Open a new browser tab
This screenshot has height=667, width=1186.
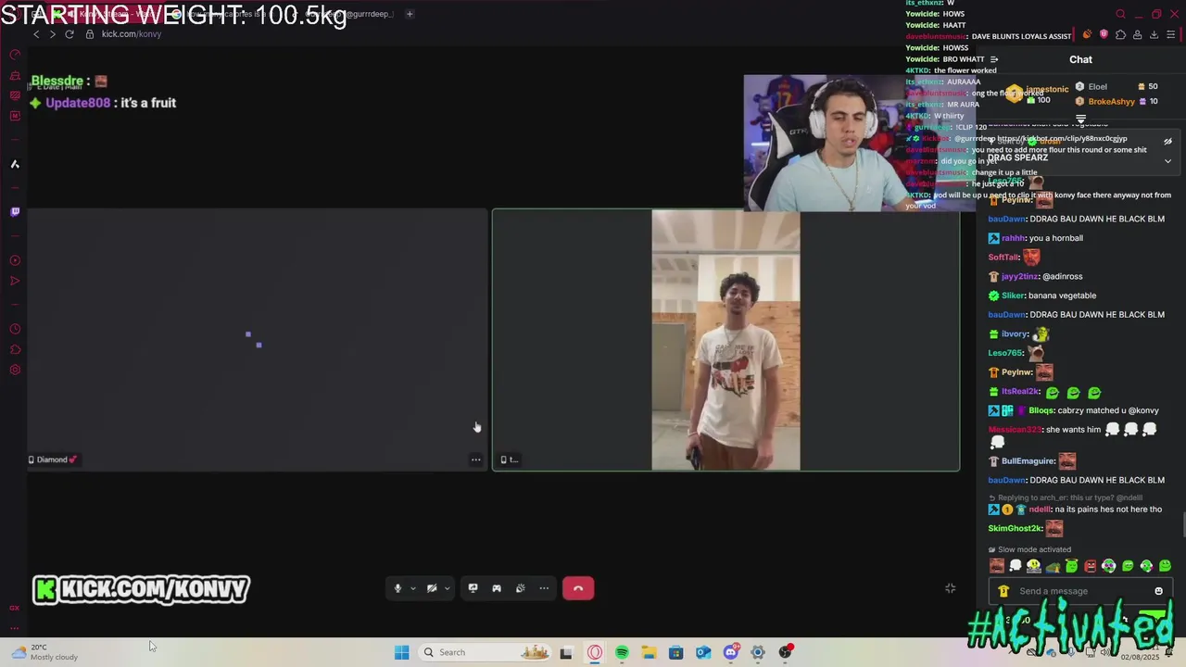410,14
